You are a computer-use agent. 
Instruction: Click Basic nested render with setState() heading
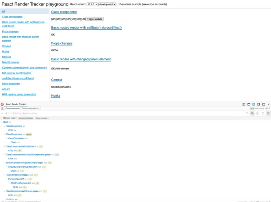(x=86, y=28)
